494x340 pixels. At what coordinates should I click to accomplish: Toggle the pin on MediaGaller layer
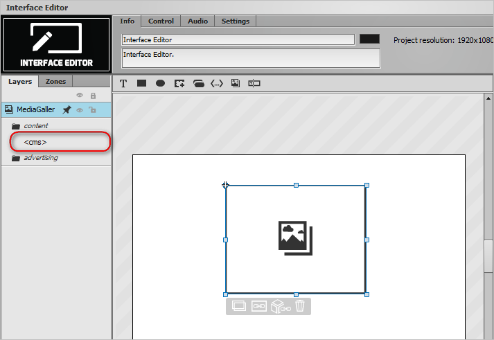click(67, 110)
